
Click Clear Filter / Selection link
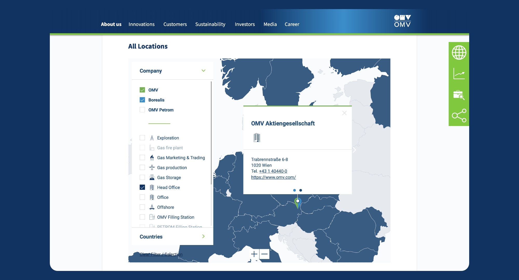pos(161,254)
